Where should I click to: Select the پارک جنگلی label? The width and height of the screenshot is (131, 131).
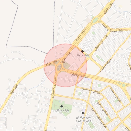(x=62, y=111)
